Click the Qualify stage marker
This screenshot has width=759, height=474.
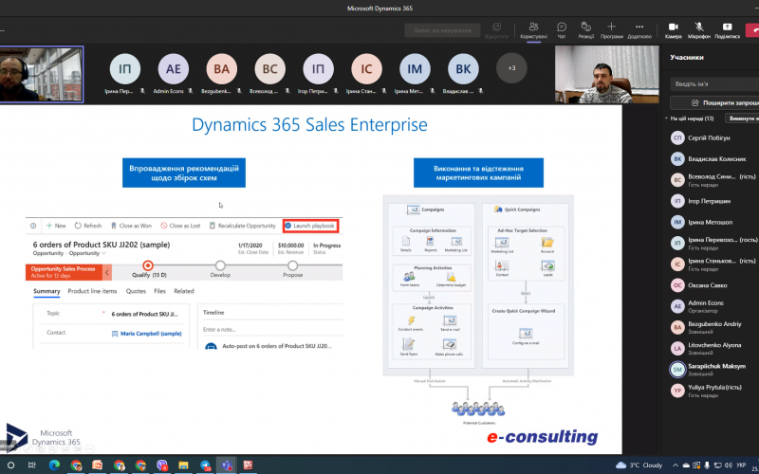148,265
